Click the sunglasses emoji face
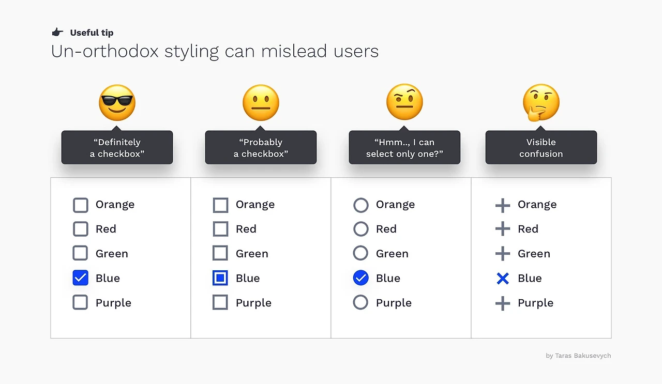The height and width of the screenshot is (384, 662). [x=117, y=103]
